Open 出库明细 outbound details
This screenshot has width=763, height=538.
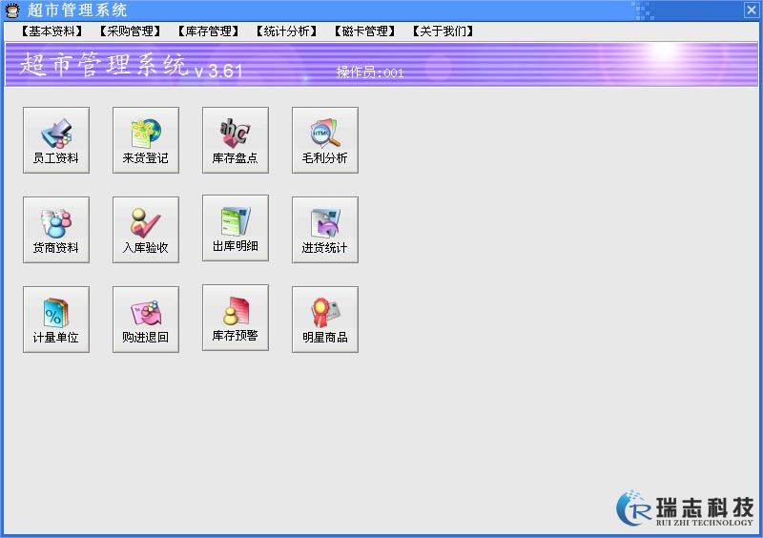[236, 228]
